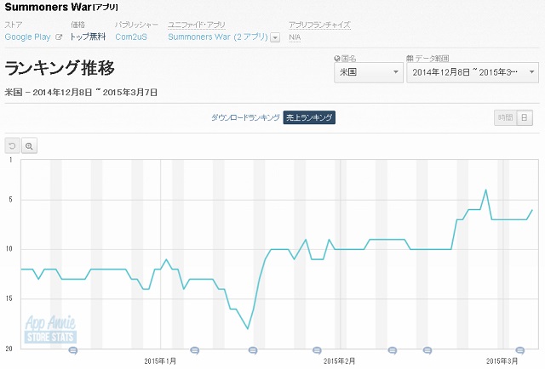The width and height of the screenshot is (545, 369).
Task: Click the event bubble just after 2015年1月
Action: (x=195, y=350)
